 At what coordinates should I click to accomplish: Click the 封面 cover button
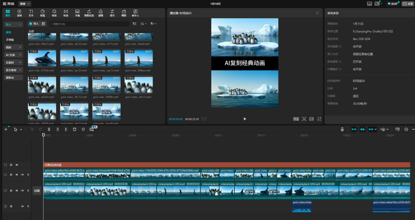pyautogui.click(x=37, y=190)
